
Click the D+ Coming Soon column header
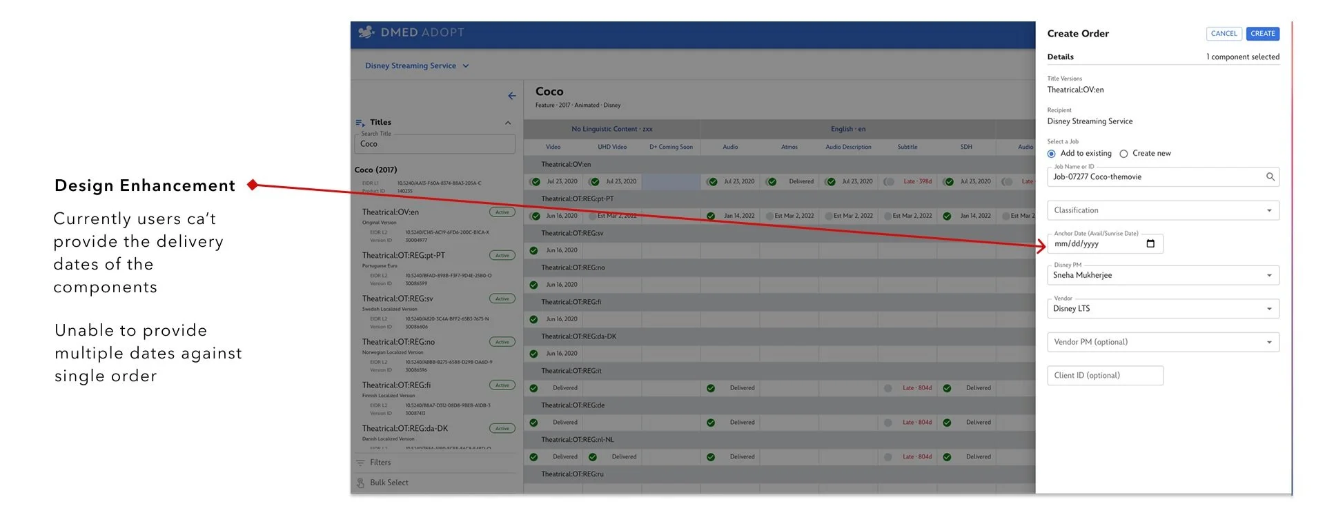[671, 147]
